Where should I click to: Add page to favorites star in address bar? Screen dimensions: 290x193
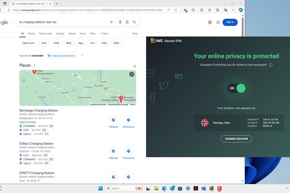[176, 10]
